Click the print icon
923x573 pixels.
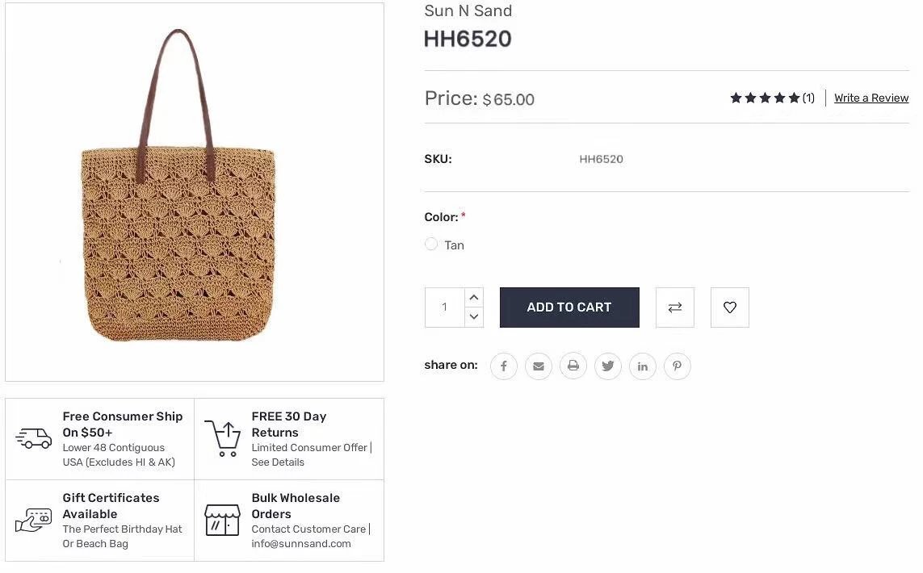point(573,366)
